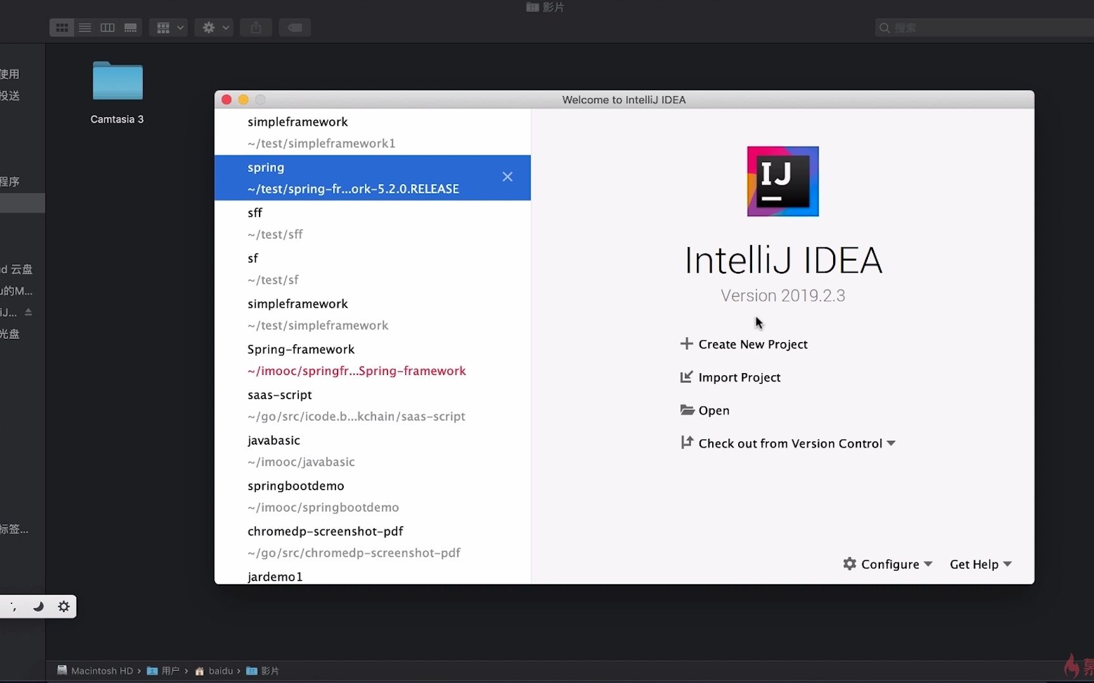Minimize the Welcome to IntelliJ IDEA window
The image size is (1094, 683).
243,99
